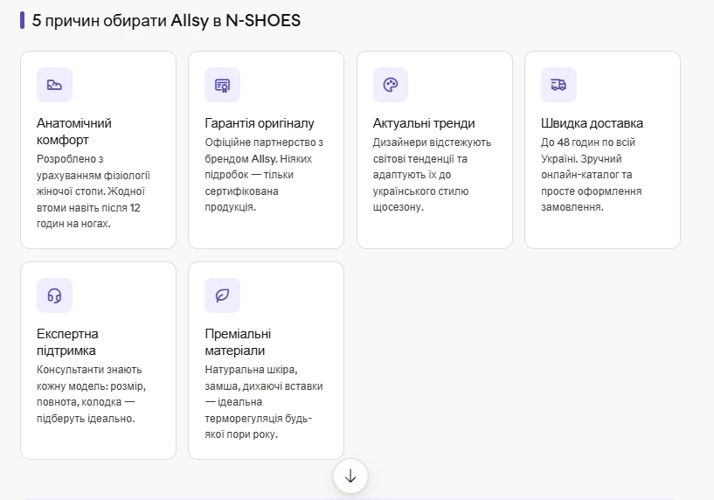Image resolution: width=714 pixels, height=500 pixels.
Task: Click the leaf icon above Преміальні матеріали
Action: click(x=222, y=295)
